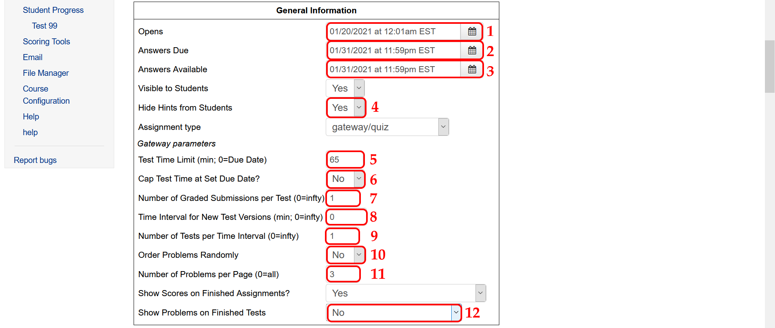Click the Opens date text field
This screenshot has width=775, height=328.
click(x=394, y=31)
